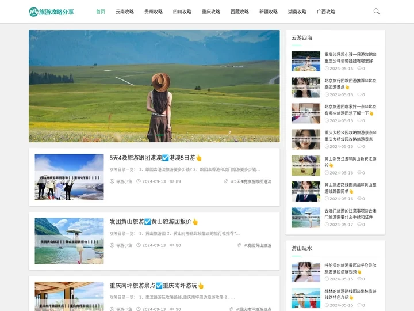Click clock icon on 黄山旅游路线图 post
Image resolution: width=414 pixels, height=311 pixels.
point(327,199)
